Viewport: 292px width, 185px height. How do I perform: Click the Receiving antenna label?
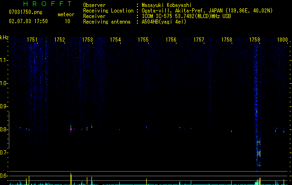click(107, 22)
